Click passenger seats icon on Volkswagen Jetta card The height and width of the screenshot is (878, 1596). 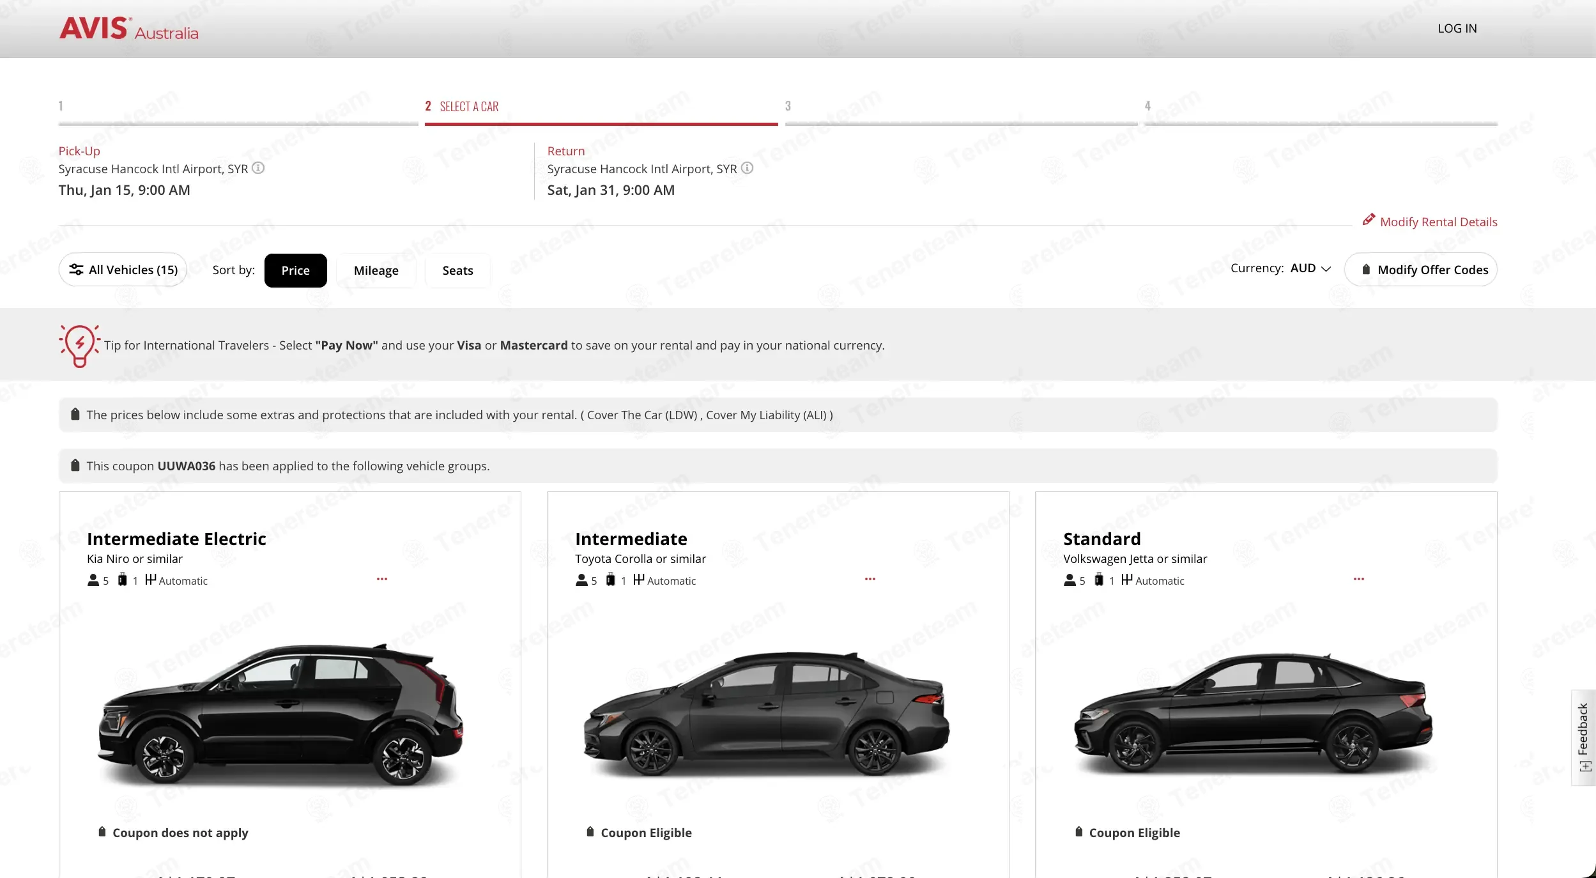click(1070, 580)
